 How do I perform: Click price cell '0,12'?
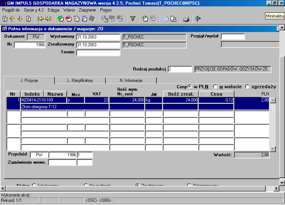tap(216, 100)
